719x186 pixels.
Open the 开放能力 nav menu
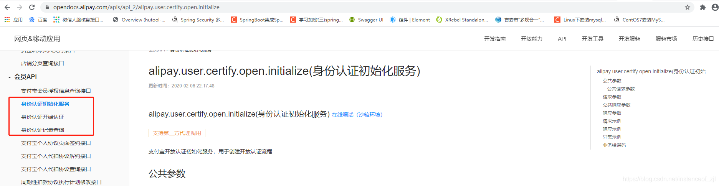(x=532, y=39)
